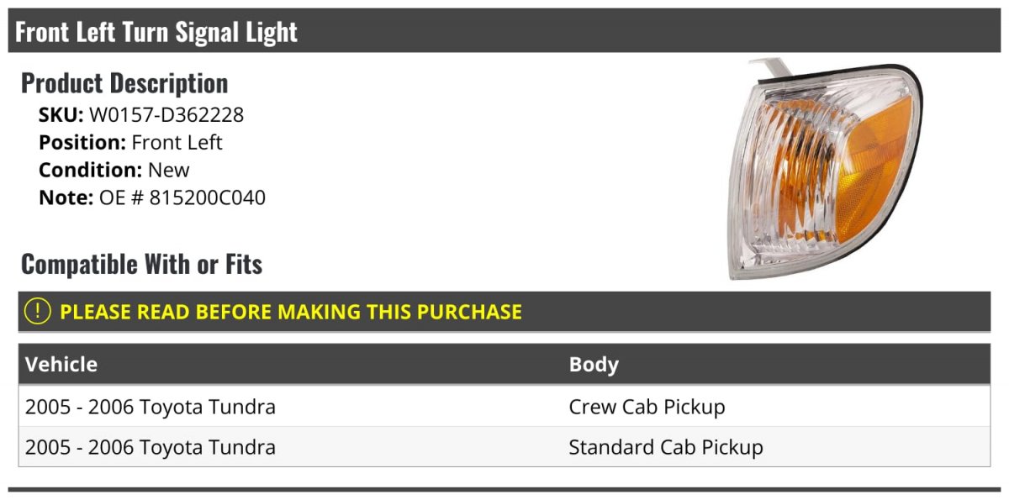This screenshot has height=500, width=1009.
Task: Select the Front Left Turn Signal Light title bar
Action: [x=504, y=31]
